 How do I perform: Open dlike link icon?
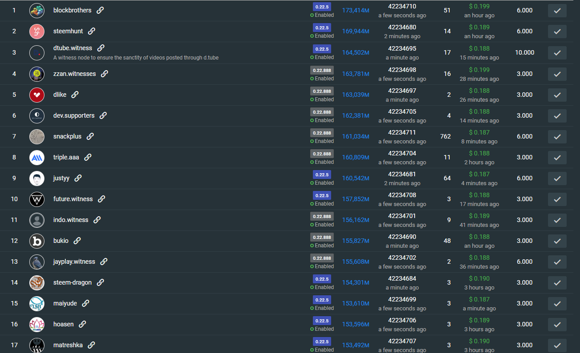coord(75,95)
